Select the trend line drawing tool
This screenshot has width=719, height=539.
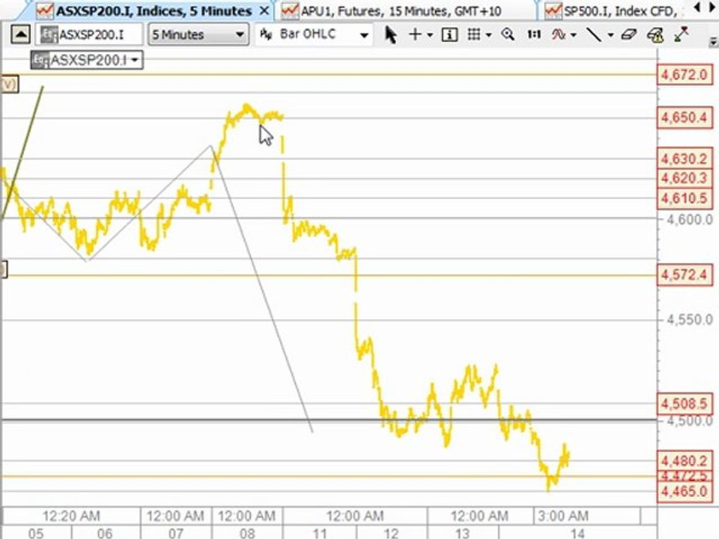point(594,34)
